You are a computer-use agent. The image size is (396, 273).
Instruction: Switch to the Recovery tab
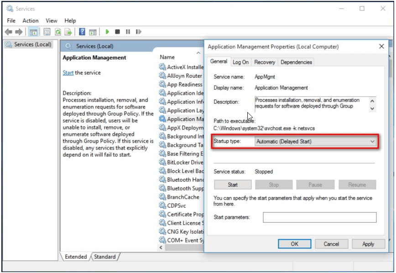[265, 62]
